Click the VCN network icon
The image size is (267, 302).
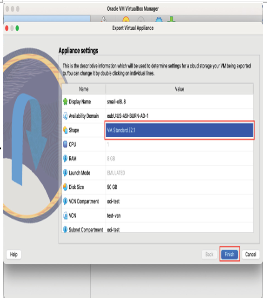click(65, 215)
